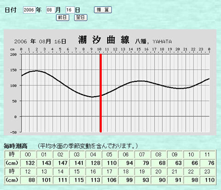The height and width of the screenshot is (190, 221).
Task: Click the 200 label on chart y-axis
Action: 14,54
